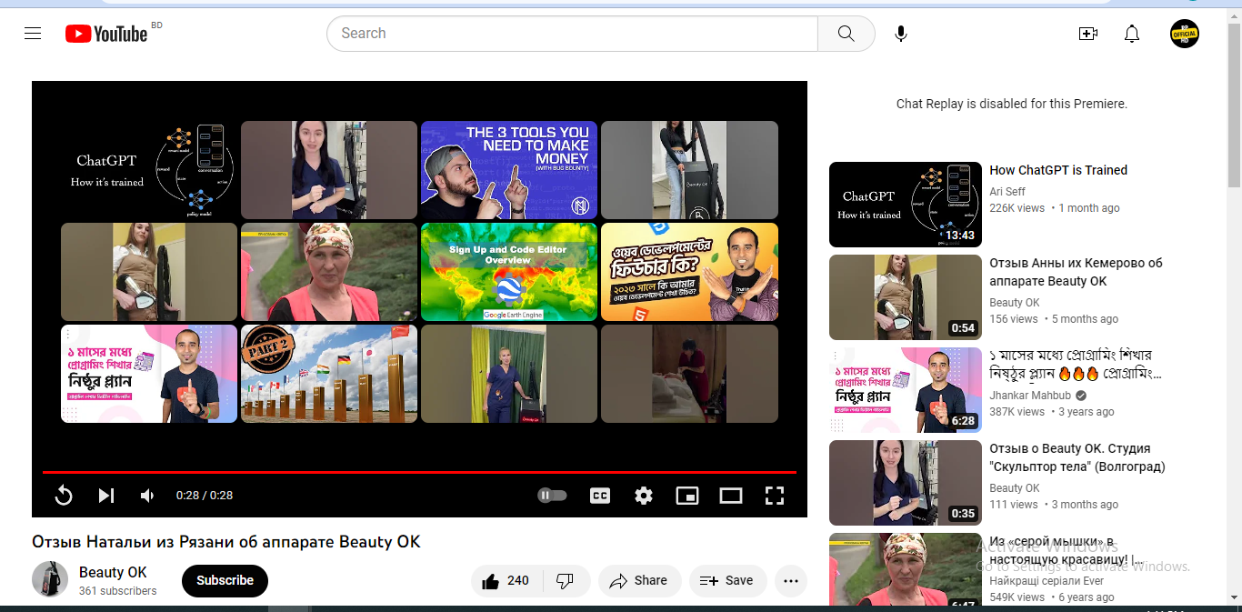Start voice search with microphone
Viewport: 1242px width, 612px height.
point(900,34)
